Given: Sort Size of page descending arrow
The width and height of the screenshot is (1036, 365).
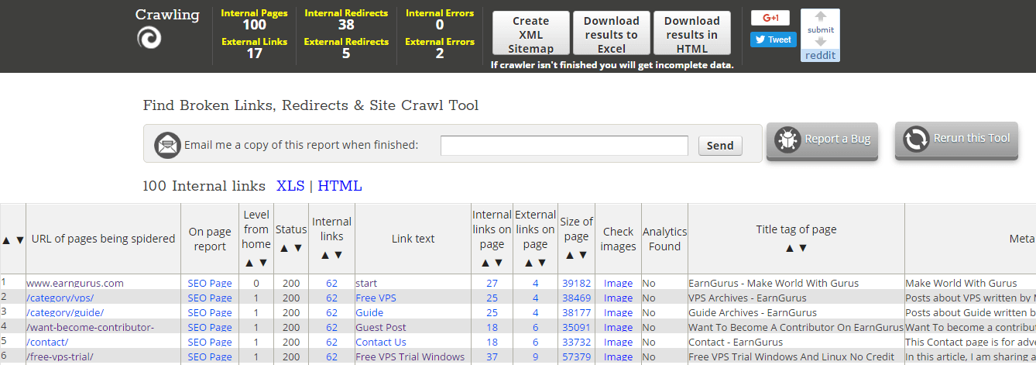Looking at the screenshot, I should point(583,255).
